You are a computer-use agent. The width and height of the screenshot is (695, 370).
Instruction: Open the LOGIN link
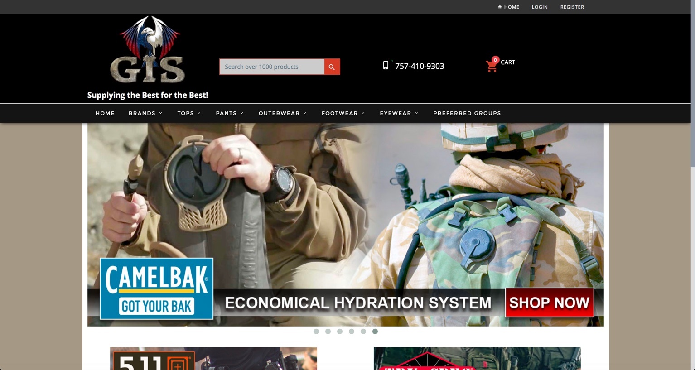540,7
